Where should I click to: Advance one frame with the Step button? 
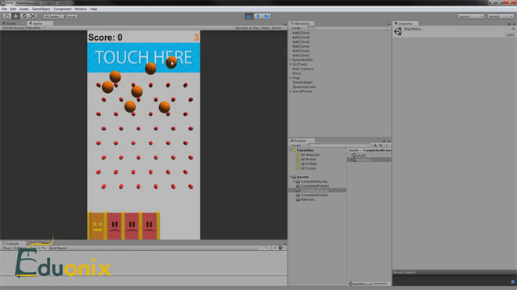(267, 16)
